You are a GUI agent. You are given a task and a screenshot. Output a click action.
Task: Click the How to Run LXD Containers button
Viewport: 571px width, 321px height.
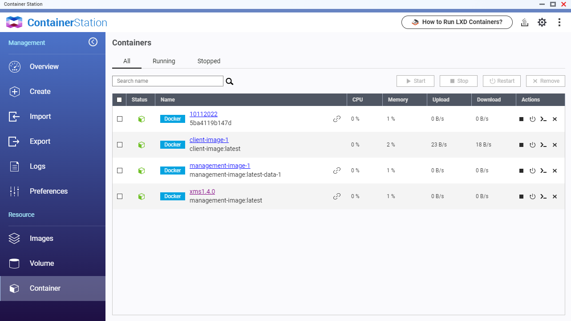tap(457, 22)
